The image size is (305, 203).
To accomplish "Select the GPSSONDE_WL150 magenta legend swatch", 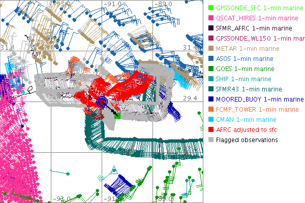I will coord(211,39).
